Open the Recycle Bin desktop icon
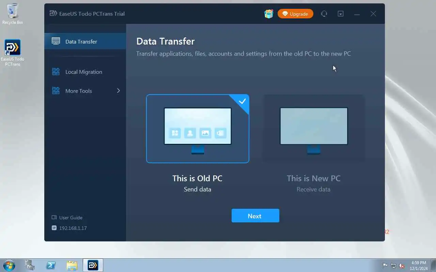The width and height of the screenshot is (436, 272). (x=13, y=14)
